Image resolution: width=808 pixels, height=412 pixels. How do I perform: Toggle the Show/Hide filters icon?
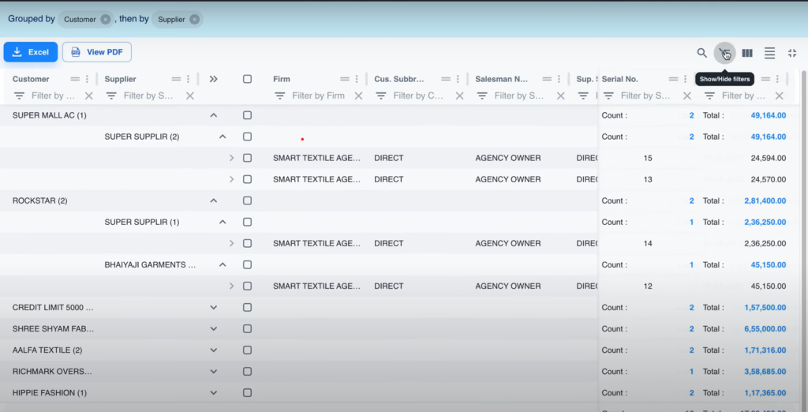click(724, 53)
